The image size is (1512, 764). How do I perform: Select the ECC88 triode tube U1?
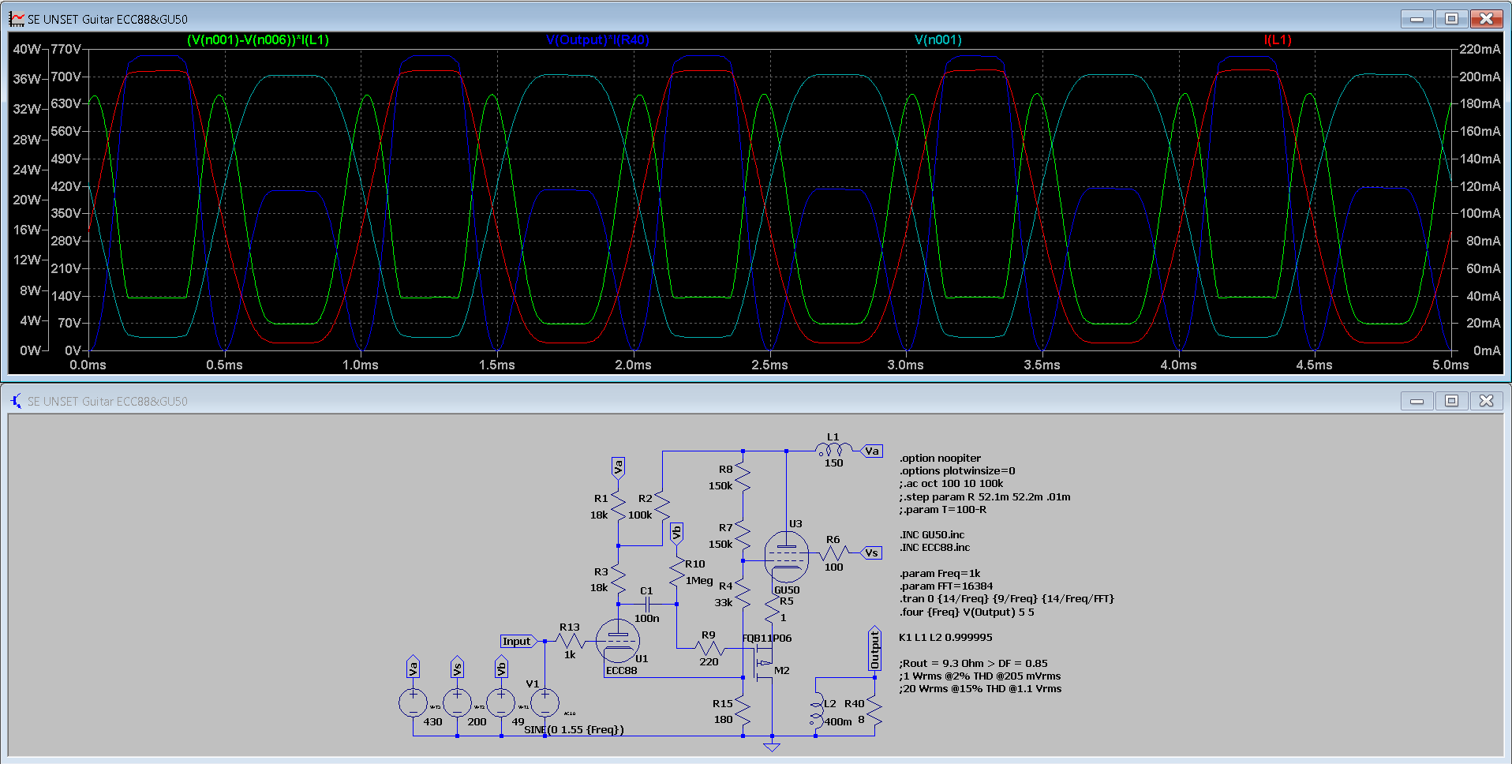617,641
